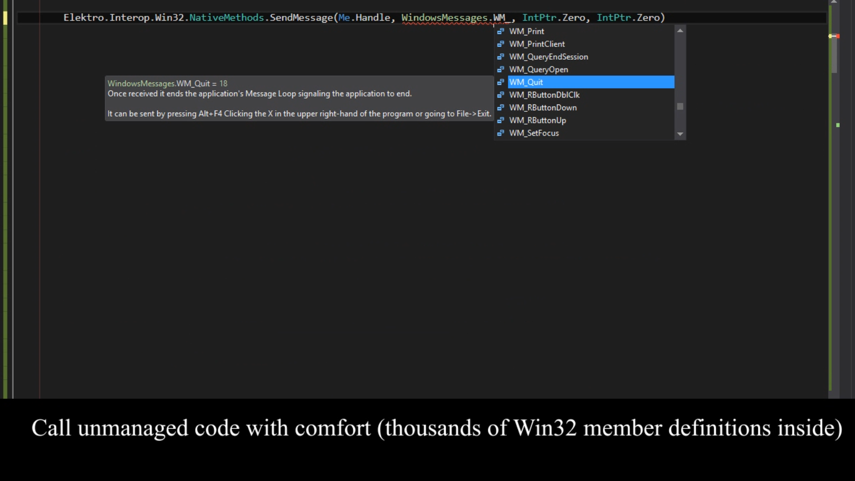The width and height of the screenshot is (855, 481).
Task: Choose WM_QueryEndSession in the IntelliSense list
Action: [x=549, y=56]
